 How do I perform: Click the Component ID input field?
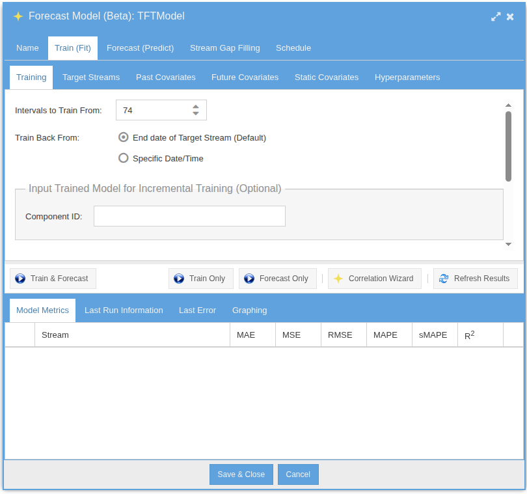click(189, 216)
